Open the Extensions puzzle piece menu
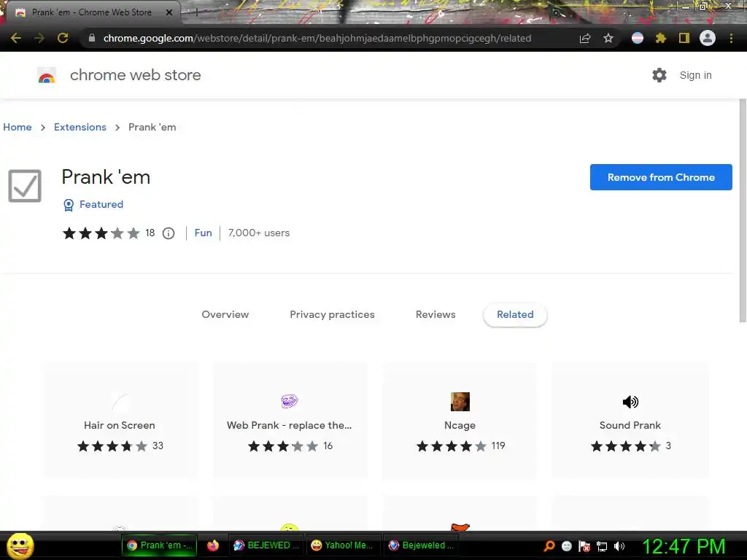The width and height of the screenshot is (747, 560). click(x=661, y=38)
